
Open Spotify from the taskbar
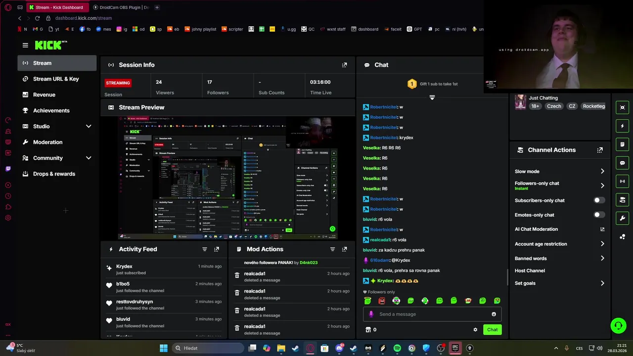(x=397, y=348)
